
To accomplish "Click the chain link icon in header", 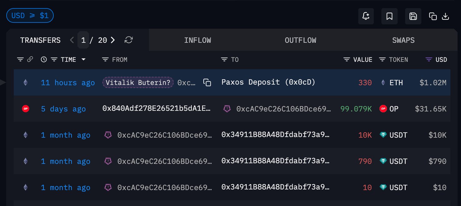I will coord(30,59).
